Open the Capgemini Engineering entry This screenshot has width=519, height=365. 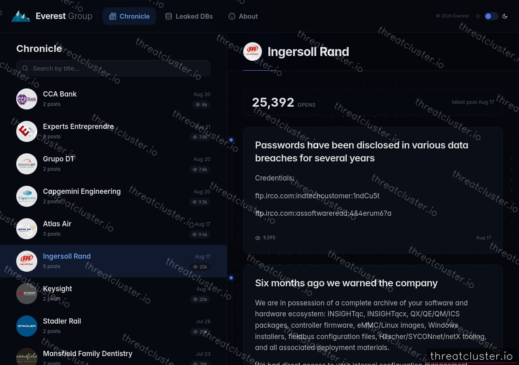(113, 196)
